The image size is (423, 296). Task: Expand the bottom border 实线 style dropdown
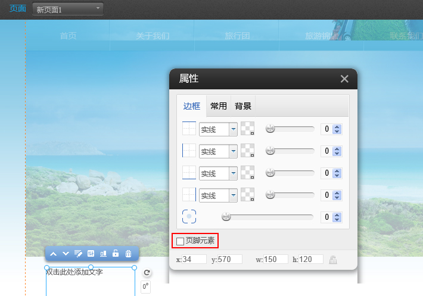234,195
